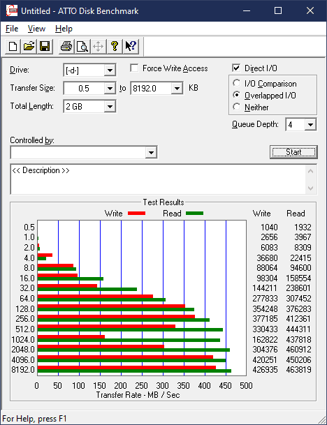Open the Queue Depth dropdown

(x=310, y=125)
